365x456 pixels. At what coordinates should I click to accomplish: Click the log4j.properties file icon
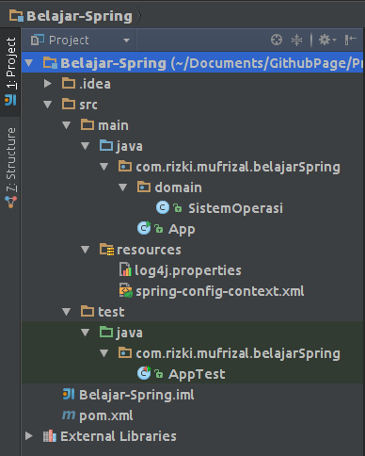(125, 269)
